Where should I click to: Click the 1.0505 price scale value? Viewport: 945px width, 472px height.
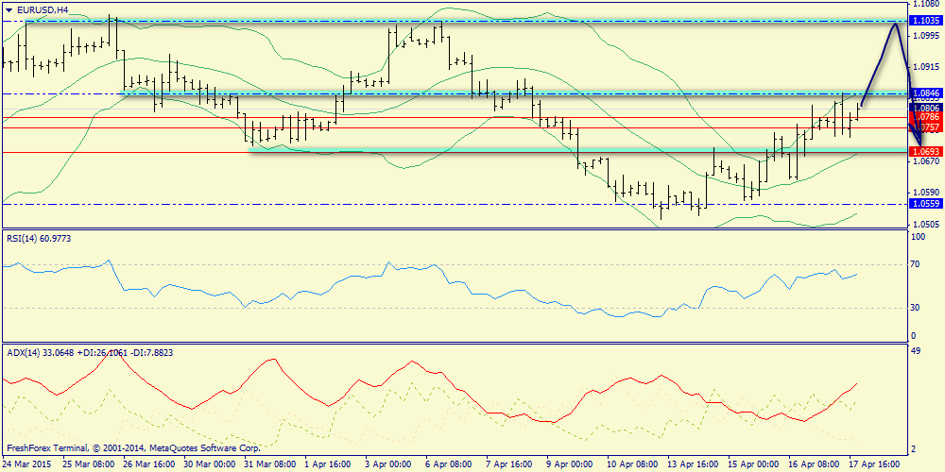point(927,224)
